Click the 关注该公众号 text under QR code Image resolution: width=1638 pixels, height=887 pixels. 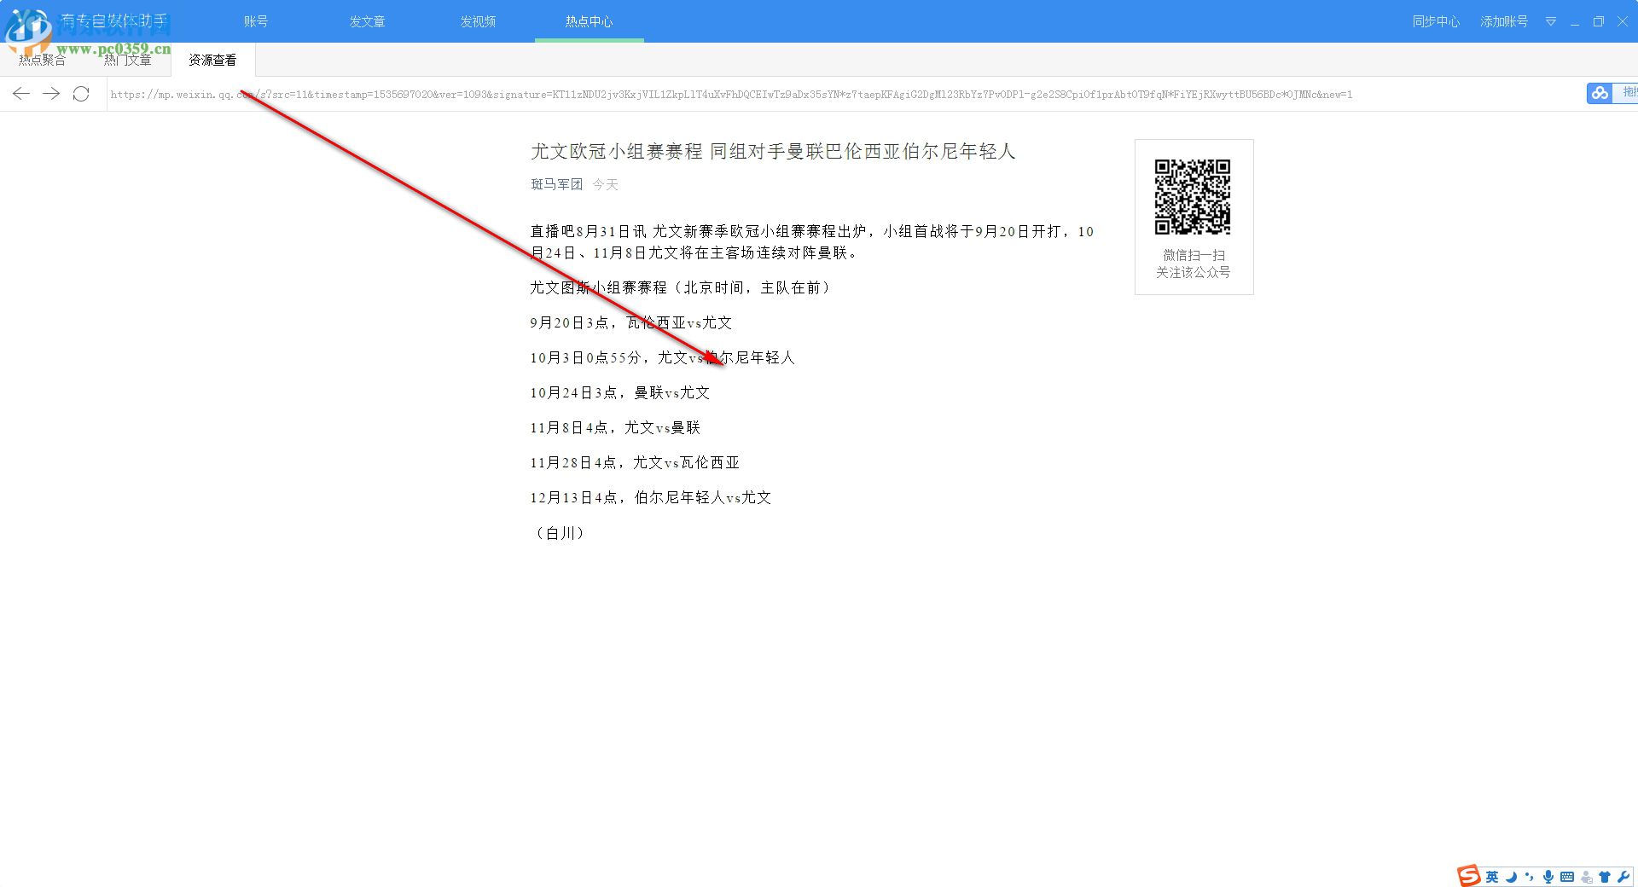pos(1194,272)
